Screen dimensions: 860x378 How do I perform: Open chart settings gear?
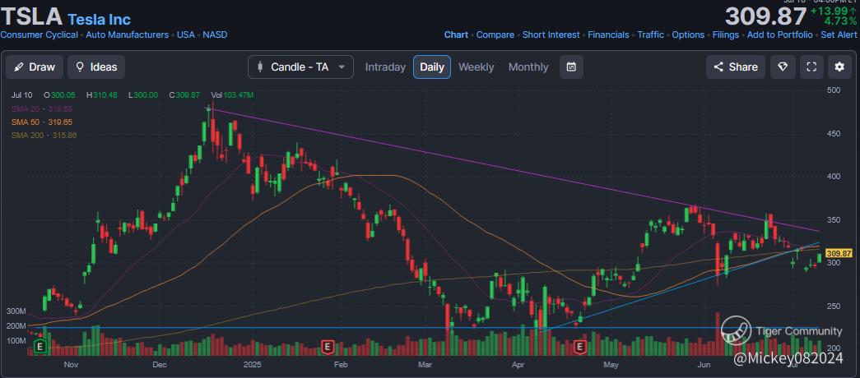(839, 67)
